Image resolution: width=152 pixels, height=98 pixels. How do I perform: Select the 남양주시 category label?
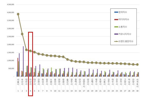pyautogui.click(x=84, y=83)
